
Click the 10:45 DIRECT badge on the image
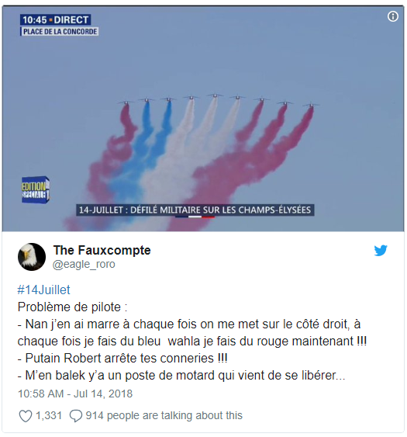tap(55, 19)
